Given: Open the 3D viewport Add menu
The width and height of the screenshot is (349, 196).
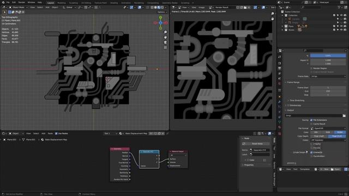Looking at the screenshot, I should [47, 7].
